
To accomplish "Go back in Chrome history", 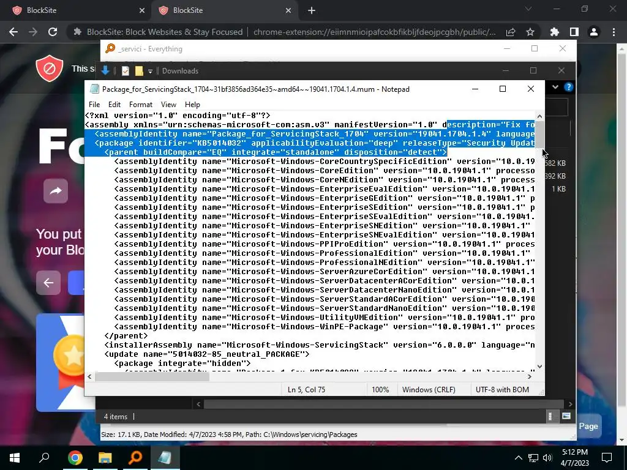I will (x=13, y=32).
